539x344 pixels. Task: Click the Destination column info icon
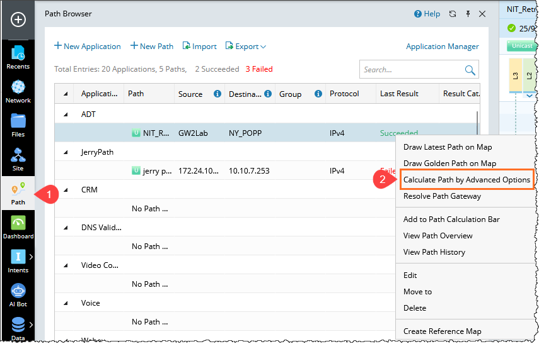[x=268, y=94]
